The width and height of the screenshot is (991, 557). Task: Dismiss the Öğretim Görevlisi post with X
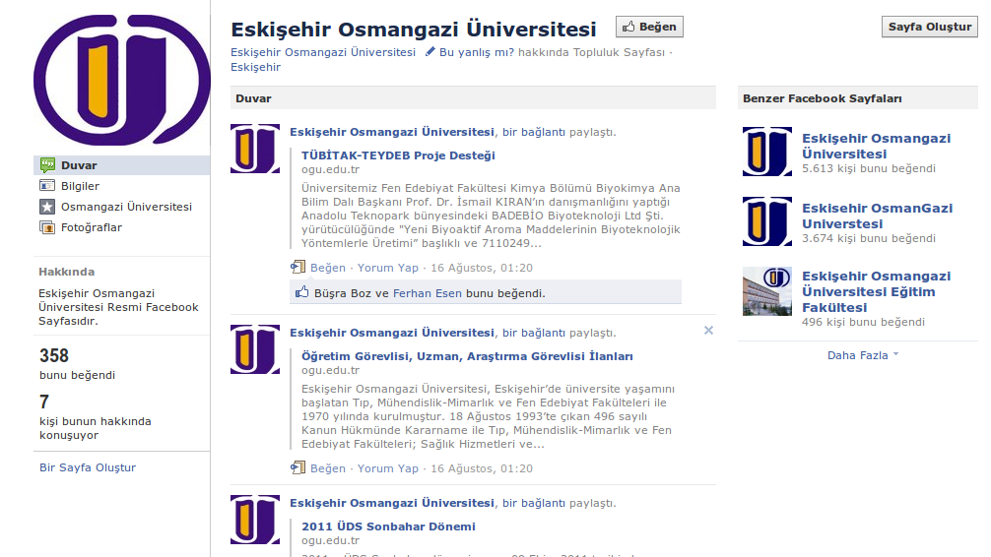click(708, 331)
